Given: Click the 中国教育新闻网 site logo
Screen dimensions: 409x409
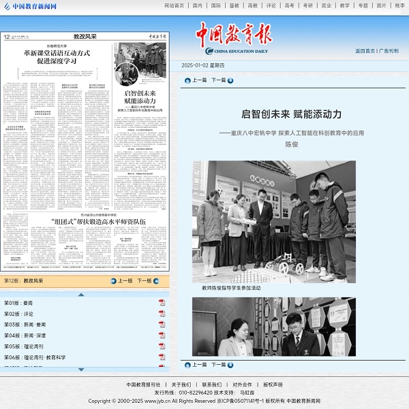Looking at the screenshot, I should tap(30, 6).
